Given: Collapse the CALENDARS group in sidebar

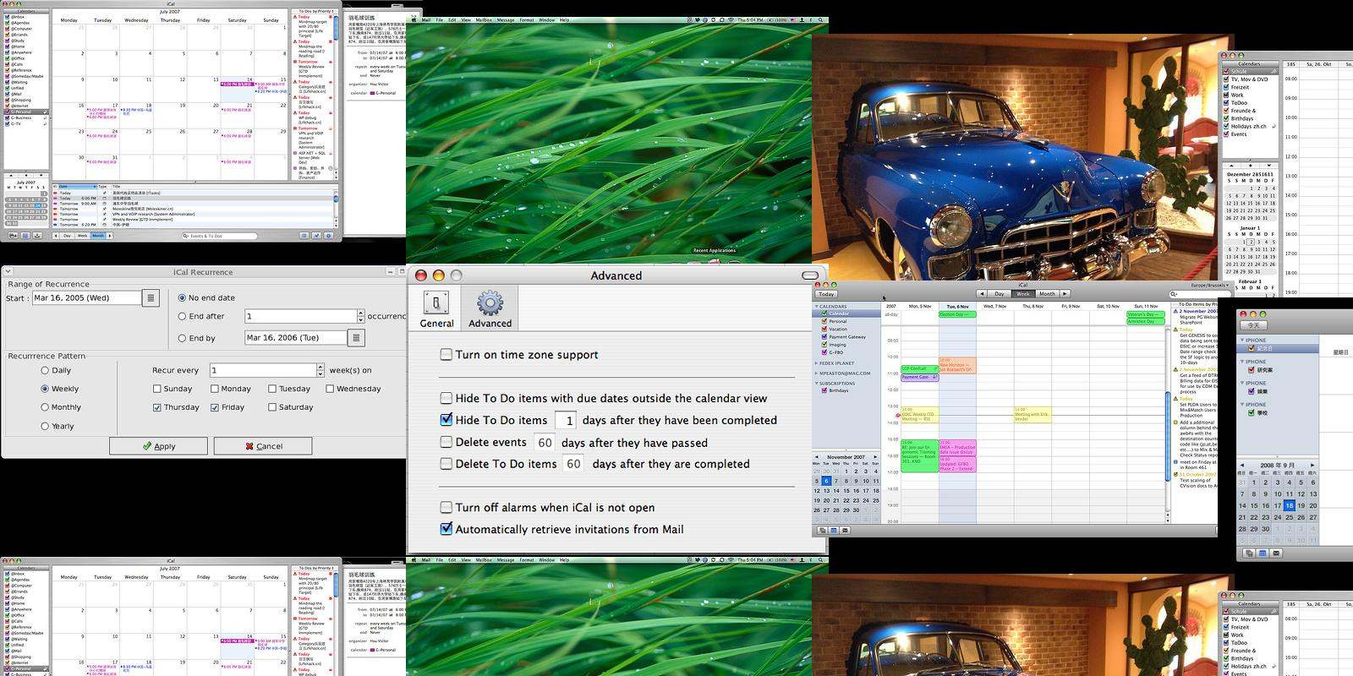Looking at the screenshot, I should [816, 306].
